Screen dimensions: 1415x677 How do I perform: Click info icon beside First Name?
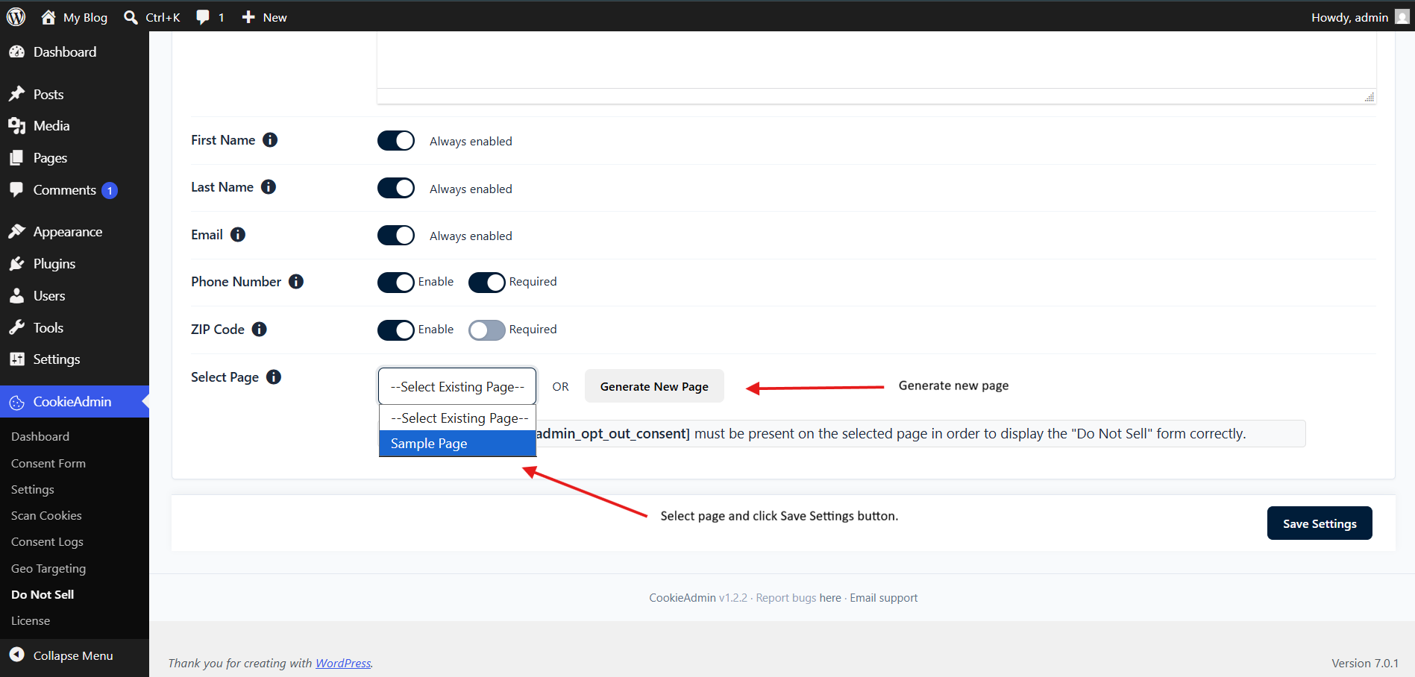point(270,140)
